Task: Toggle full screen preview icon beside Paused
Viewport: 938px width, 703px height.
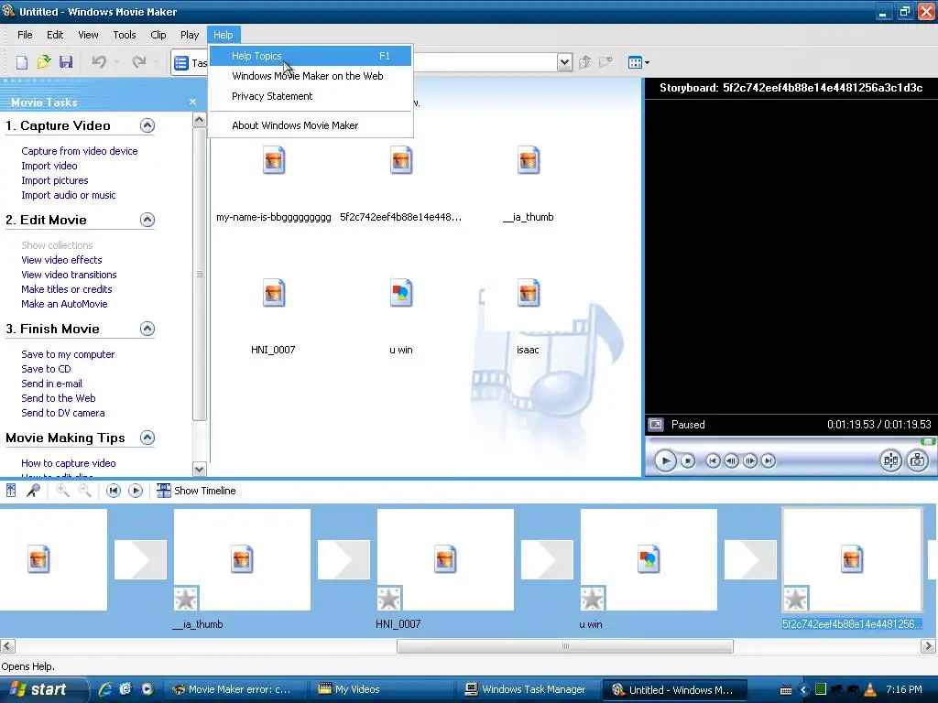Action: pos(656,425)
